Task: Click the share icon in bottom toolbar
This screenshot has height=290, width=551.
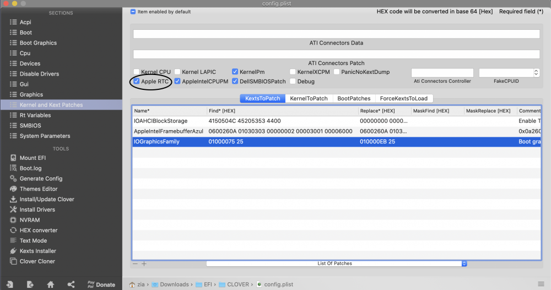Action: coord(71,284)
